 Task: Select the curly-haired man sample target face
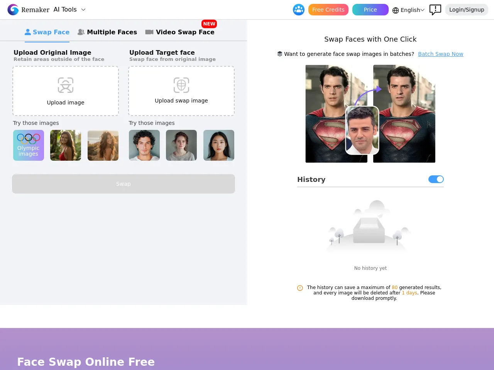click(x=144, y=145)
